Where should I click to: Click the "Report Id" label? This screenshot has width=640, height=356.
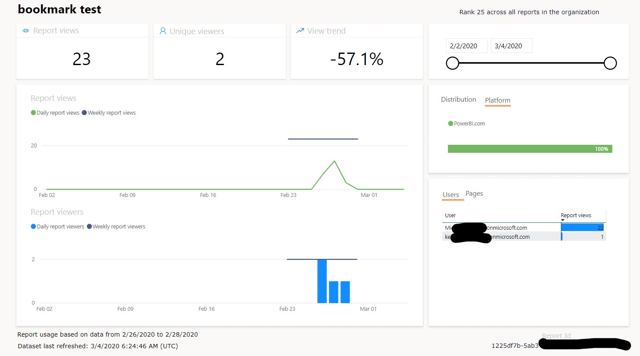pyautogui.click(x=556, y=336)
